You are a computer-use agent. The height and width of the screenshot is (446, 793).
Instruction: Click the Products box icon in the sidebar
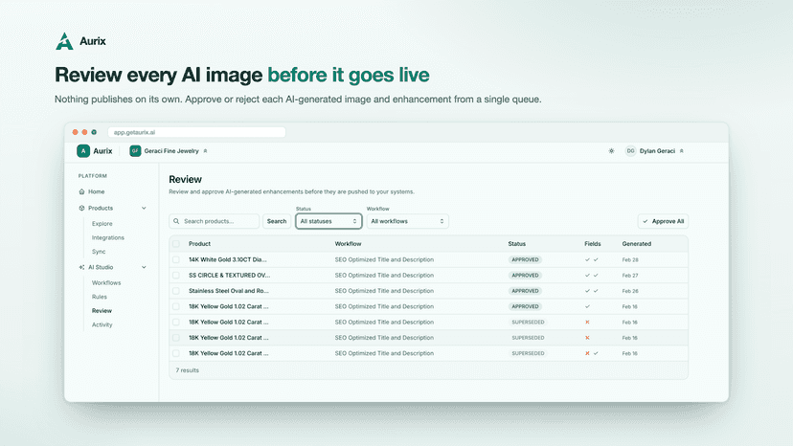(82, 208)
